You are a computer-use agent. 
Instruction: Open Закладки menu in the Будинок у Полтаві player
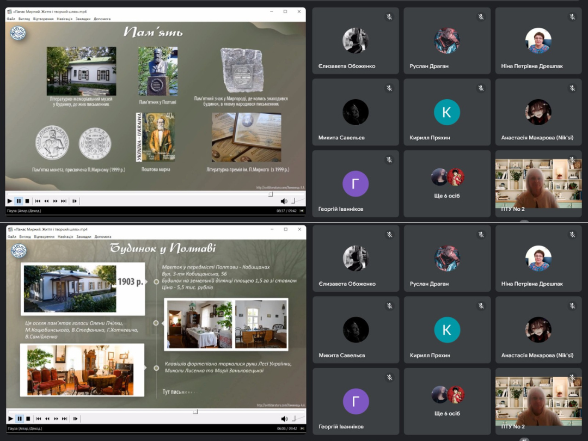[84, 237]
